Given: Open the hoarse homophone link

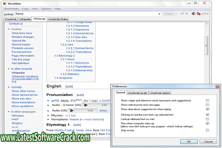Looking at the screenshot, I should 74,119.
